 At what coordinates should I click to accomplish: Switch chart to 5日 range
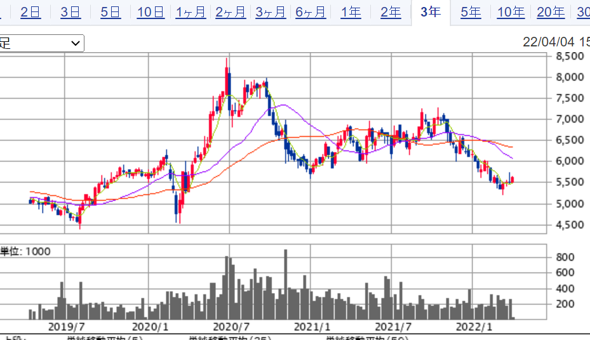[x=111, y=13]
